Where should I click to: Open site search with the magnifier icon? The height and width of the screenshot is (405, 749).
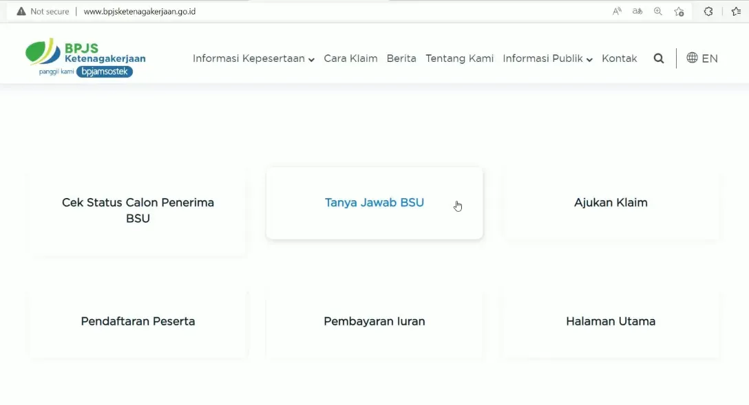[659, 58]
